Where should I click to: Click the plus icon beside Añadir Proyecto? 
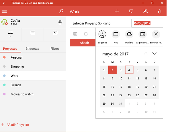pos(3,125)
